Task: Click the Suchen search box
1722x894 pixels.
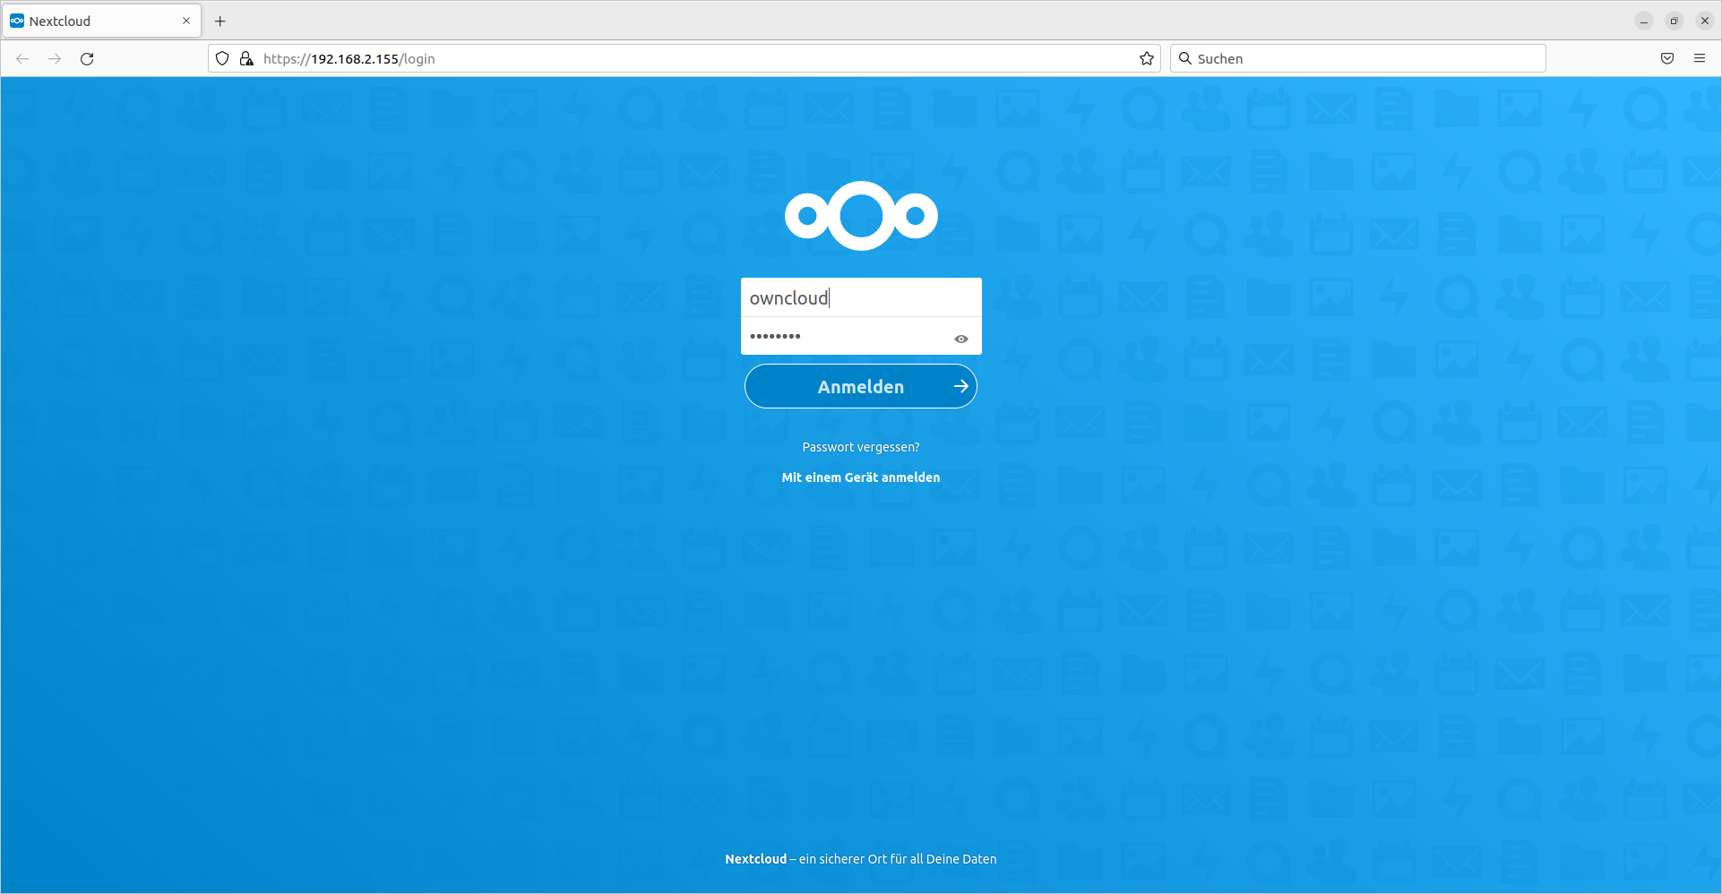Action: pyautogui.click(x=1357, y=59)
